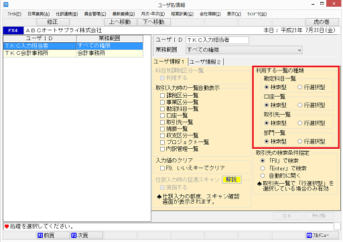Select the TKC会計事務所 user row
The height and width of the screenshot is (242, 343).
tap(73, 53)
